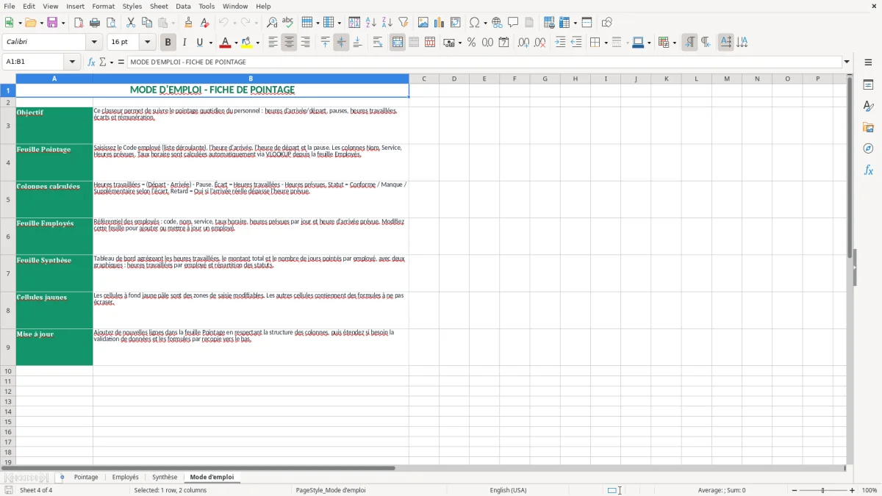Open Background Color dropdown arrow
Image resolution: width=882 pixels, height=496 pixels.
tap(258, 43)
